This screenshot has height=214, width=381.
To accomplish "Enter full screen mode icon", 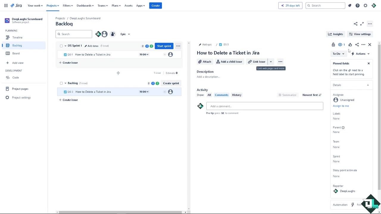I will (x=362, y=24).
